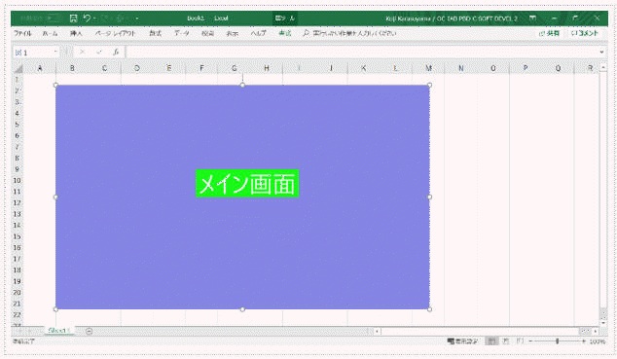The image size is (617, 359).
Task: Click the zoom slider handle
Action: (x=558, y=341)
